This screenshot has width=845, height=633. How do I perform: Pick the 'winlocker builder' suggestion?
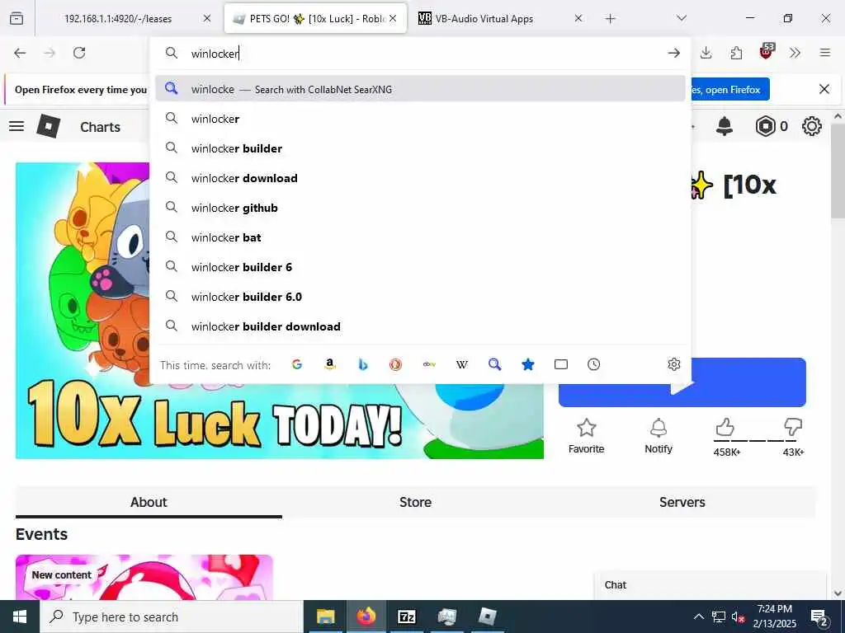pos(420,148)
